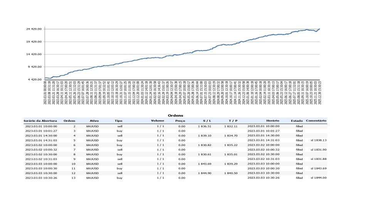Click T/P value '1 835.01'

click(x=231, y=154)
